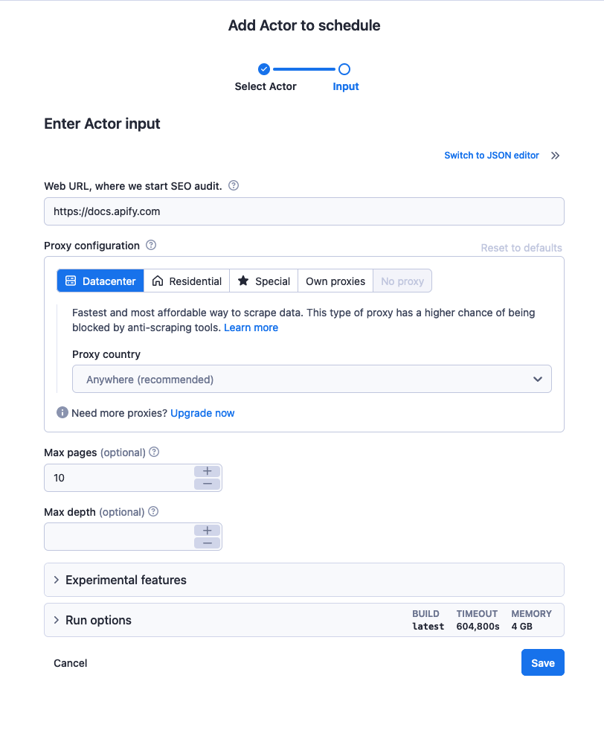Viewport: 604px width, 742px height.
Task: Choose the Residential proxy type
Action: [x=187, y=281]
